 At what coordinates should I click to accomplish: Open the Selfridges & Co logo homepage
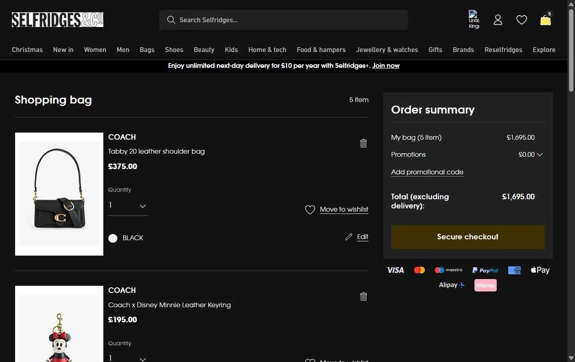tap(58, 20)
